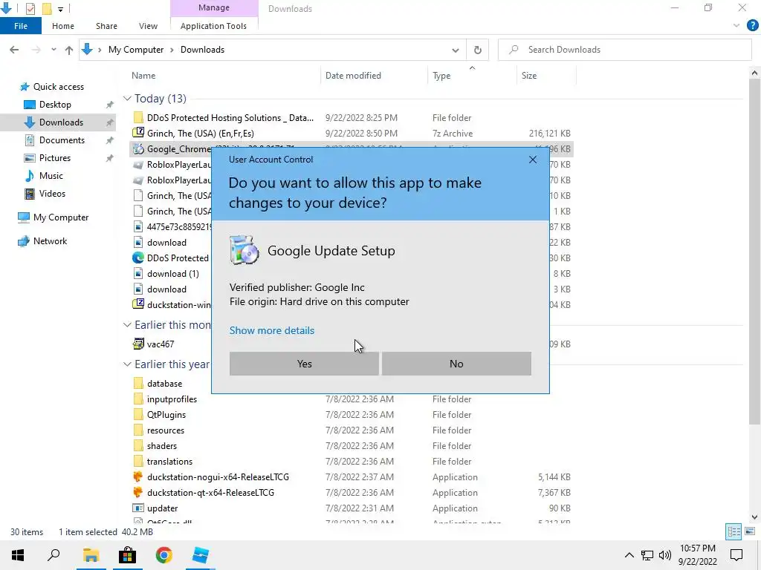Open the notification center icon
761x570 pixels.
736,555
